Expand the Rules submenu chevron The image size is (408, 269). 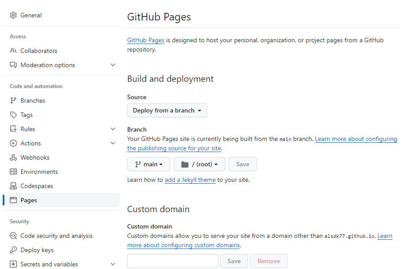pos(113,129)
